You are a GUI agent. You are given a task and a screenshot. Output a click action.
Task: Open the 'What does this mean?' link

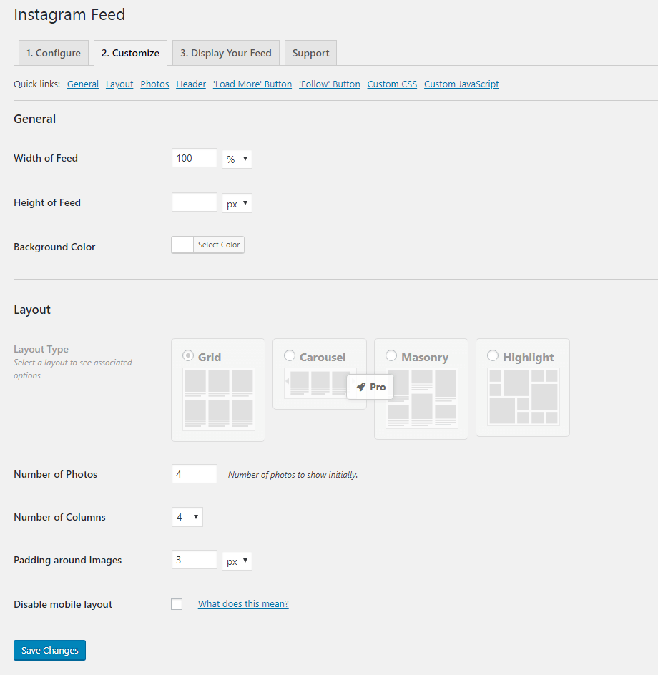click(243, 604)
